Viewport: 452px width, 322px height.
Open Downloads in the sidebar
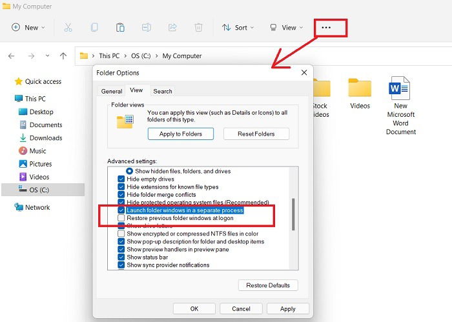[41, 138]
